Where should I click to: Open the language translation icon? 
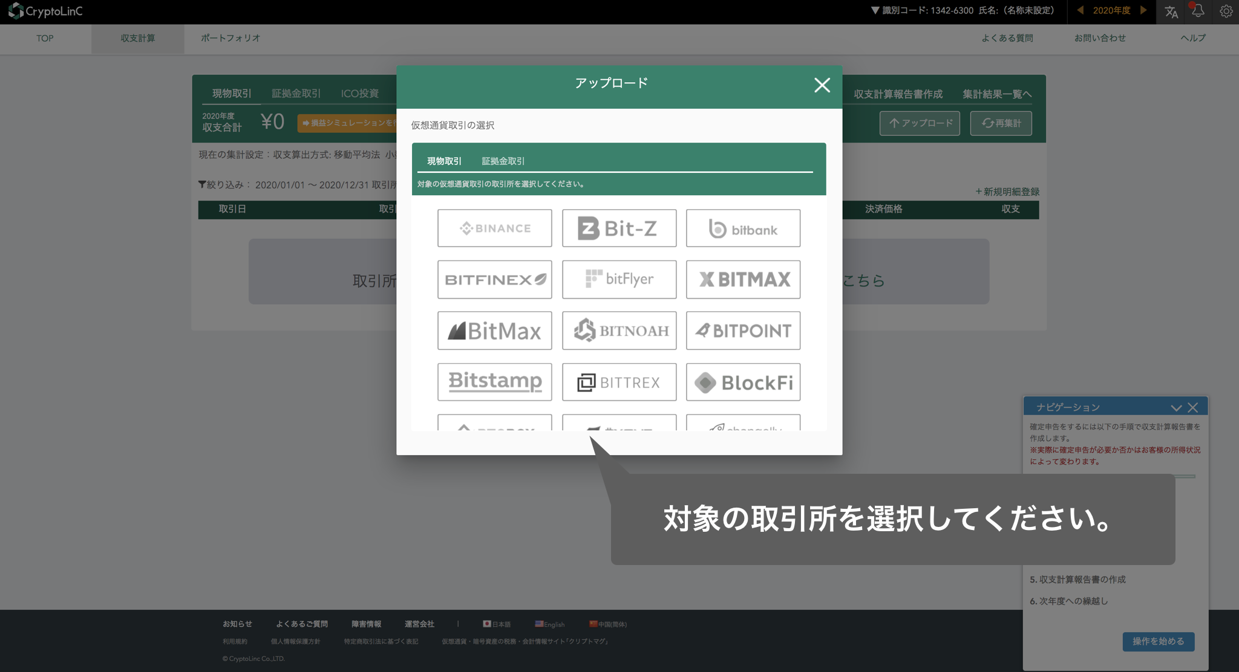(1171, 11)
